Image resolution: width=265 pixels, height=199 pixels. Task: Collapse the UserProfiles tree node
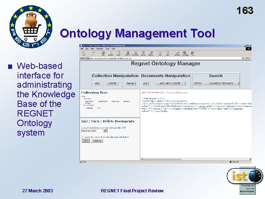[x=84, y=105]
